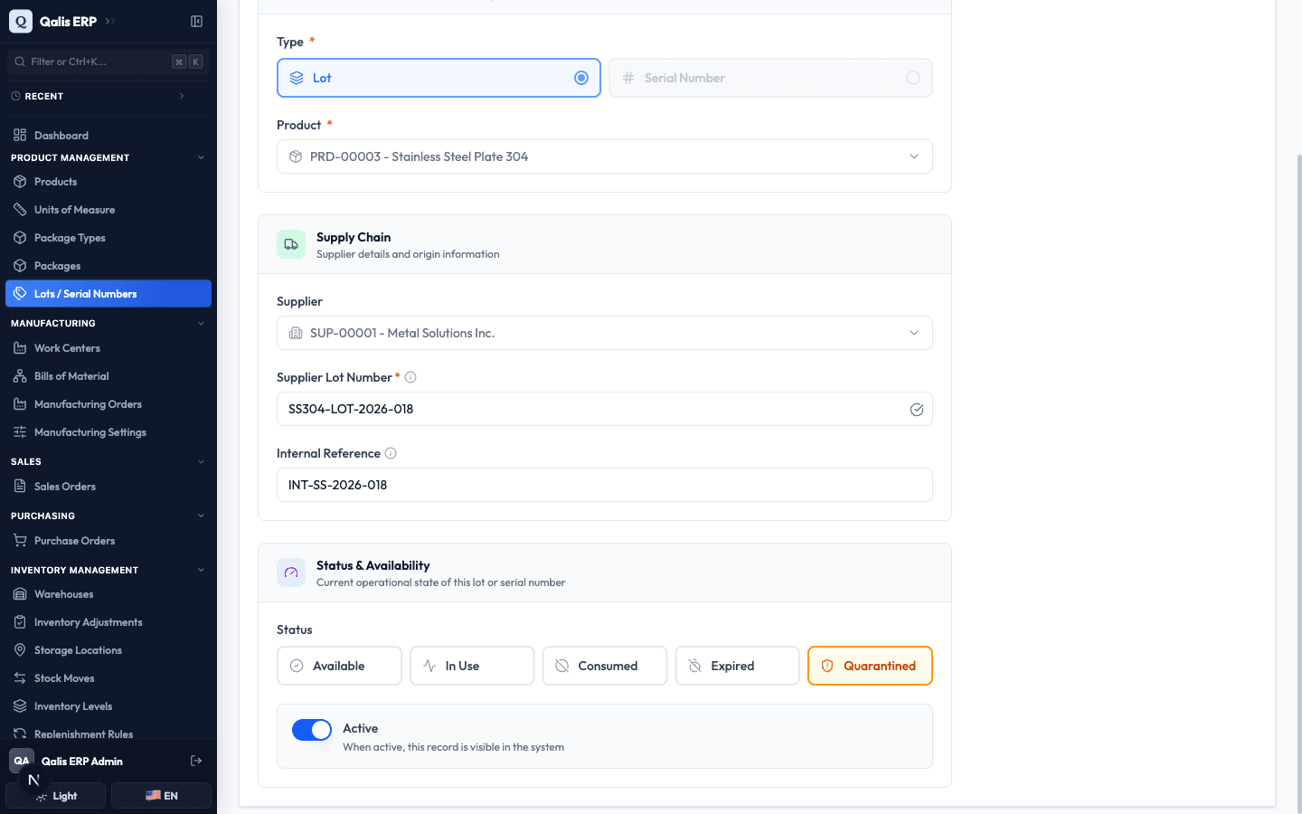Collapse the sidebar panel icon
This screenshot has width=1302, height=814.
pos(196,21)
